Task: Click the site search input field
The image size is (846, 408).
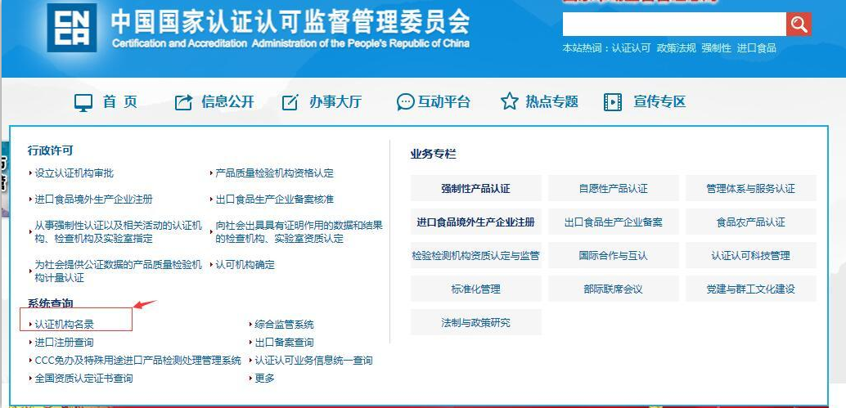Action: [674, 25]
